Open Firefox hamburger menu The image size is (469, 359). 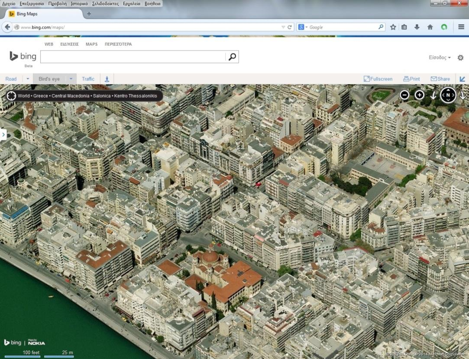pos(461,27)
